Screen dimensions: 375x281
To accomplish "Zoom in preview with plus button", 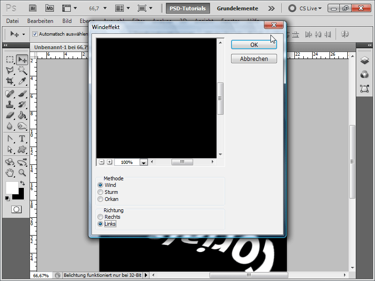I will [x=109, y=162].
